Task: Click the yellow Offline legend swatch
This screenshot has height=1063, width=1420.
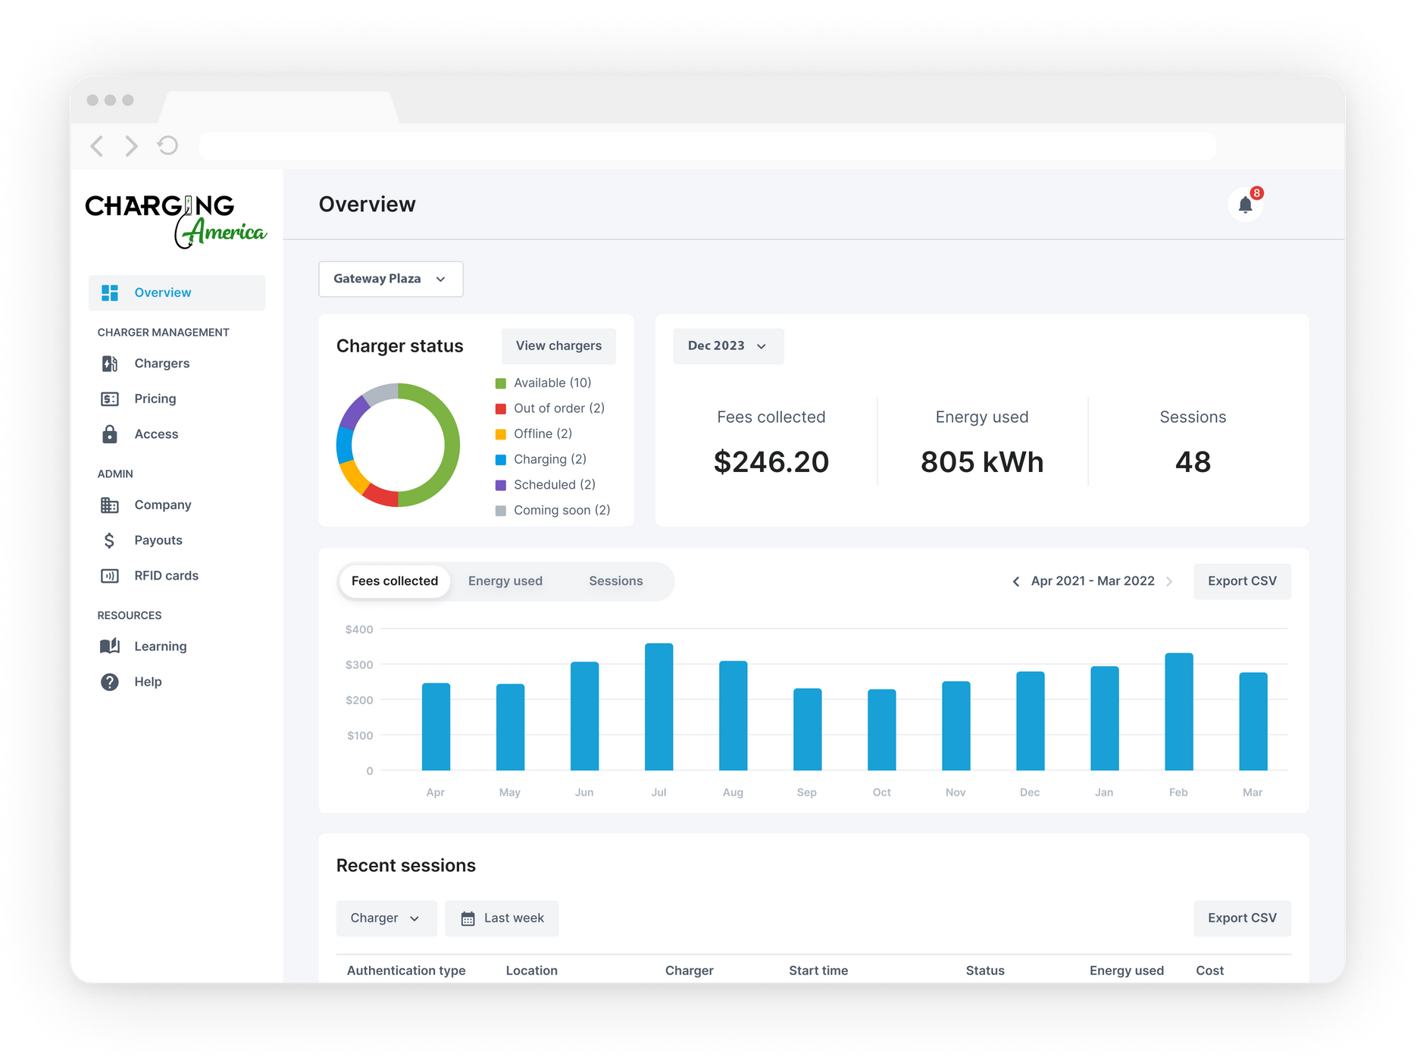Action: pos(501,434)
